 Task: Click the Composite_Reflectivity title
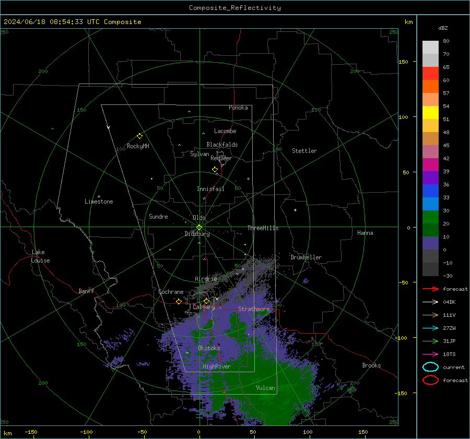click(x=235, y=8)
